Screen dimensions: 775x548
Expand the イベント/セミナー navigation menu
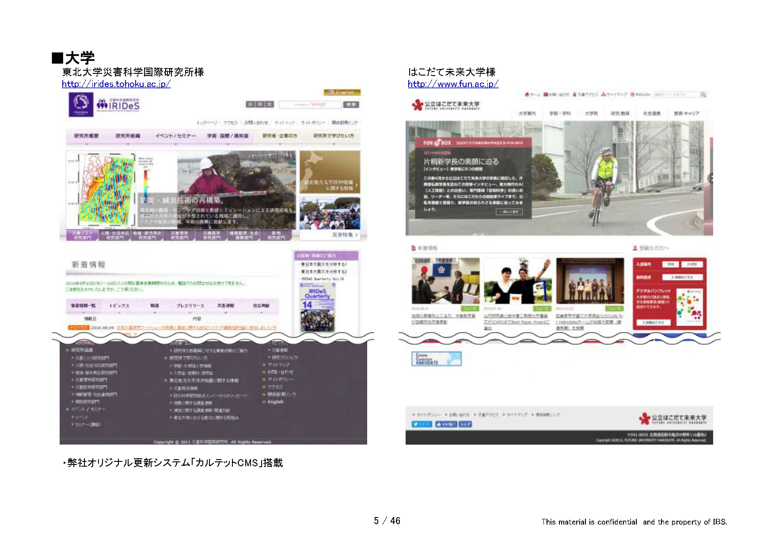175,136
